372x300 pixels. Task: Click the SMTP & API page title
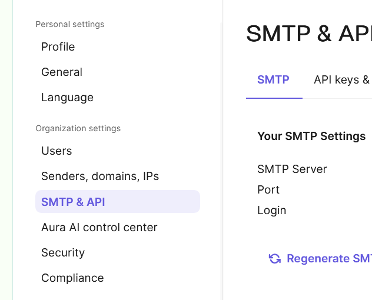(308, 34)
